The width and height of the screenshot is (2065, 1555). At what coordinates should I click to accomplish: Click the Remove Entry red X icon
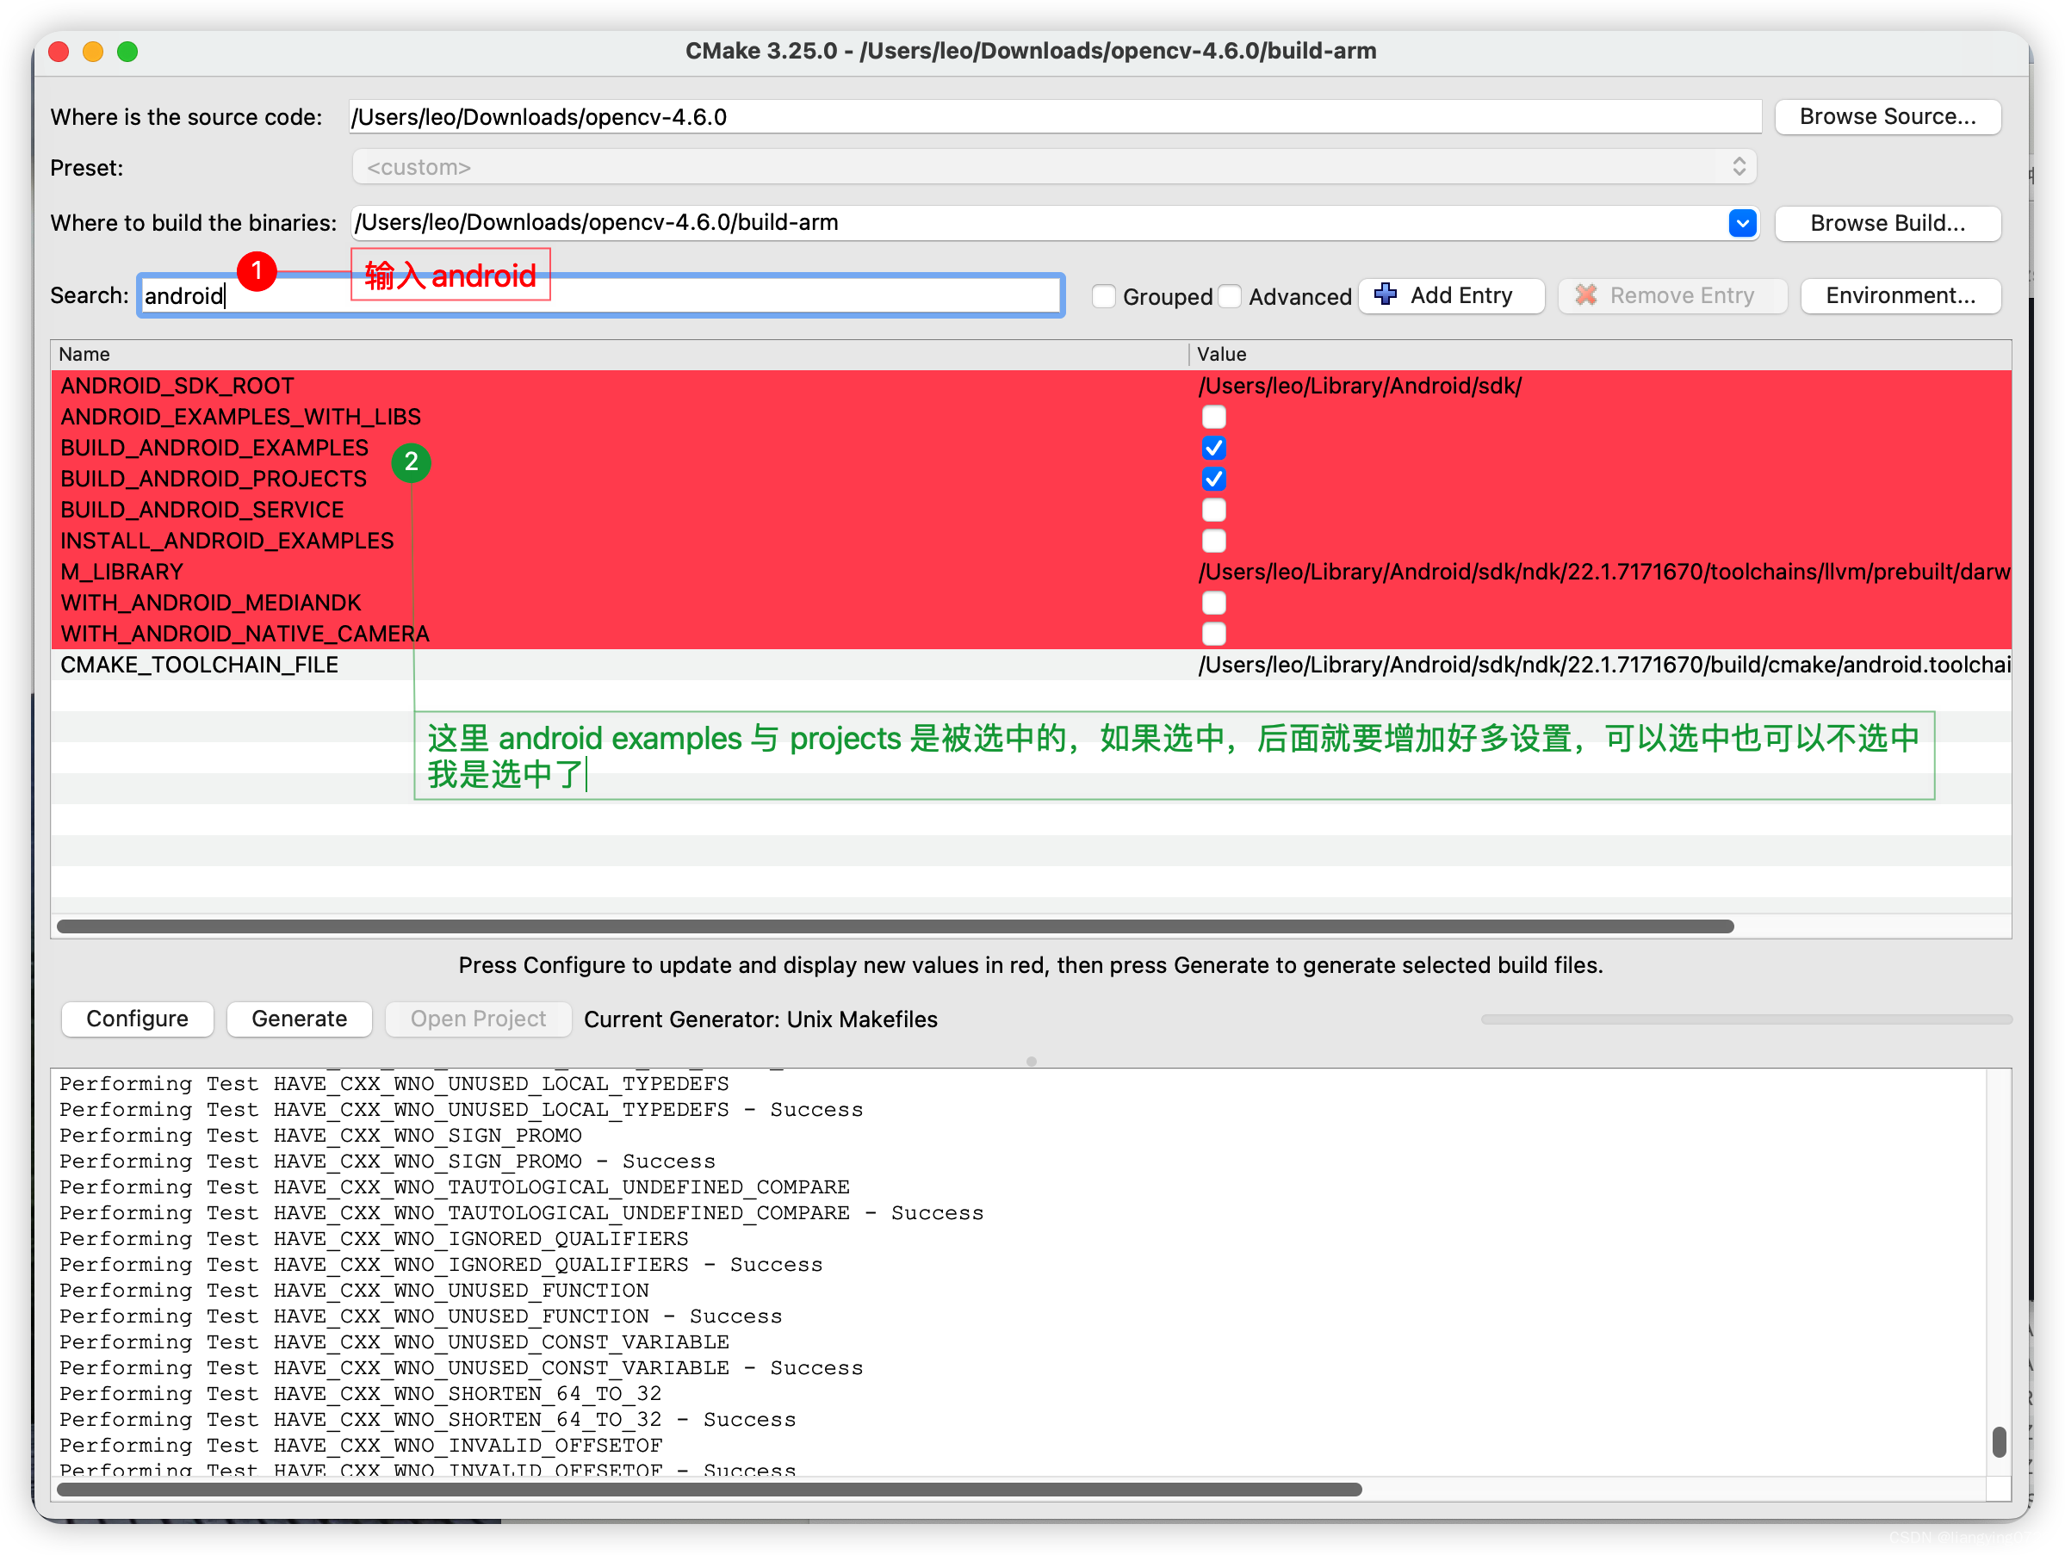[1585, 295]
